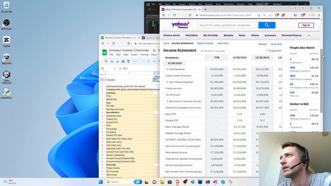331x186 pixels.
Task: Open Visual Studio from the taskbar
Action: (215, 182)
